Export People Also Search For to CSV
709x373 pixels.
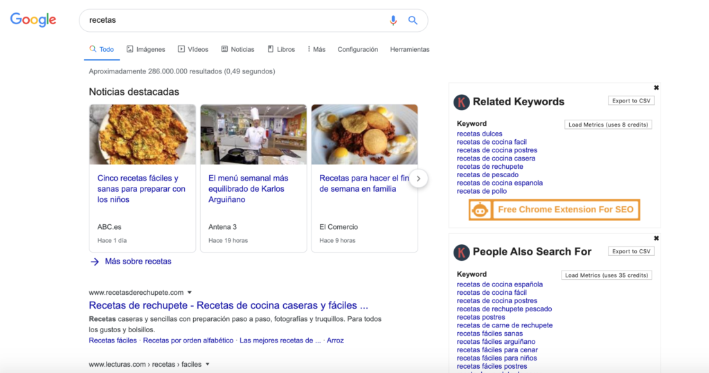pyautogui.click(x=631, y=251)
